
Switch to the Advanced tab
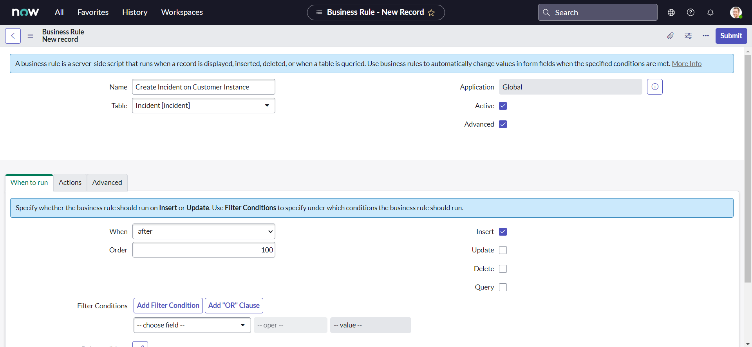(x=107, y=182)
